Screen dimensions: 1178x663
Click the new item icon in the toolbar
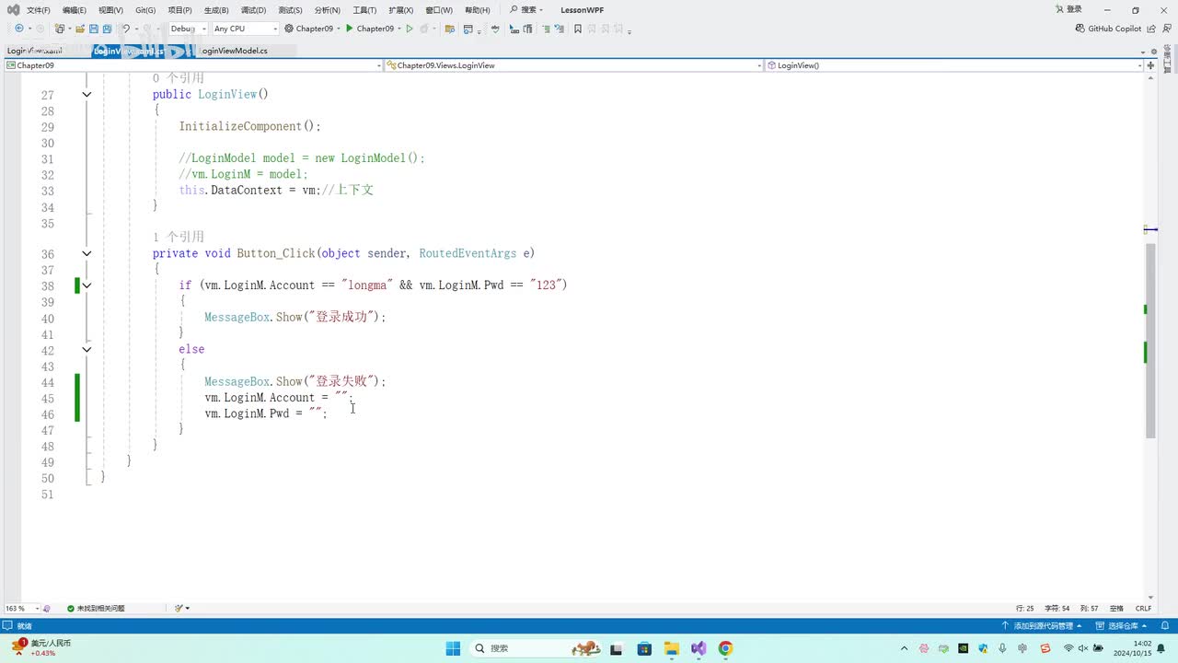coord(58,29)
